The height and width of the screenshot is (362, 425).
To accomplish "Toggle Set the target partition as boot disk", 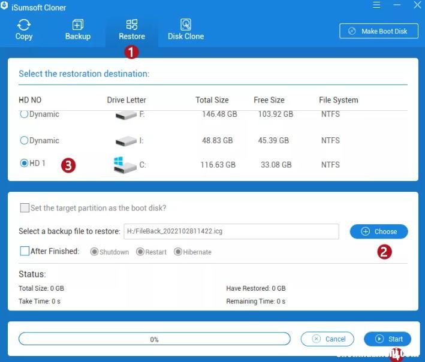I will coord(25,208).
